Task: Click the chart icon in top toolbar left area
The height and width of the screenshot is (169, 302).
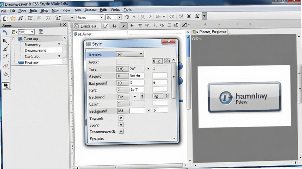Action: (58, 18)
